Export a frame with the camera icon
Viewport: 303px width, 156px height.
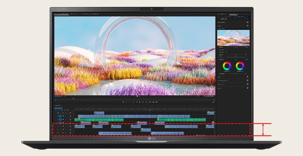(x=156, y=102)
